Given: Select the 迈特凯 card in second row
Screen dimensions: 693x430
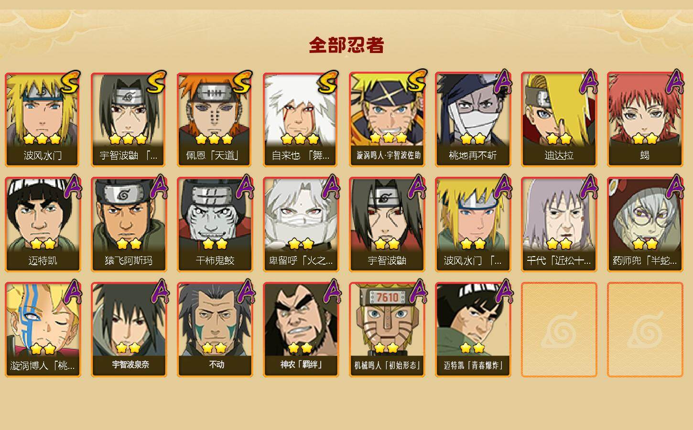Looking at the screenshot, I should [43, 225].
